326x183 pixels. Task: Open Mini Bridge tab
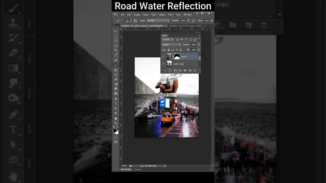click(x=126, y=169)
